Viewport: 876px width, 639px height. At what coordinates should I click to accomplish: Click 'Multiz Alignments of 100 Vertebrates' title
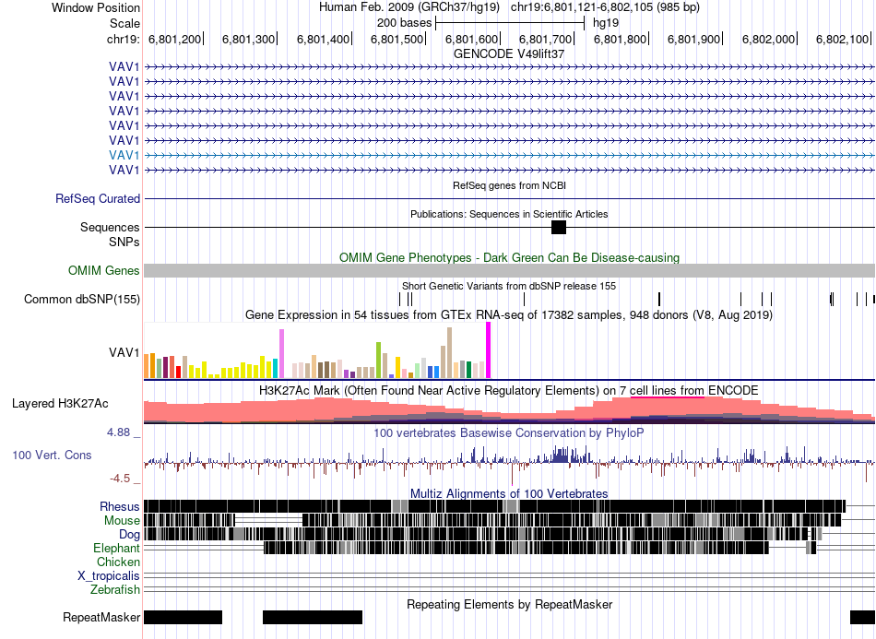click(x=509, y=494)
